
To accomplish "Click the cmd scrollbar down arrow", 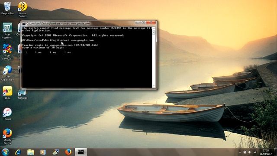I will (154, 86).
